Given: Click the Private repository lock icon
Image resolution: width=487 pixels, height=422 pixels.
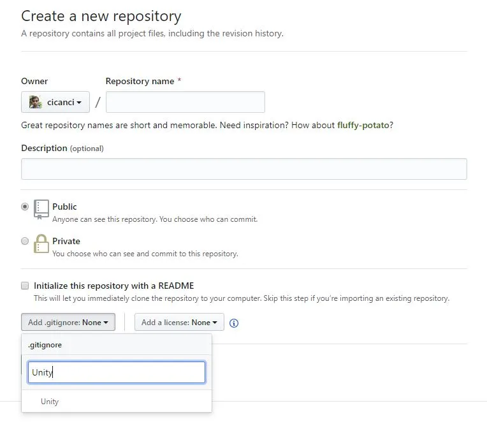Looking at the screenshot, I should coord(41,244).
